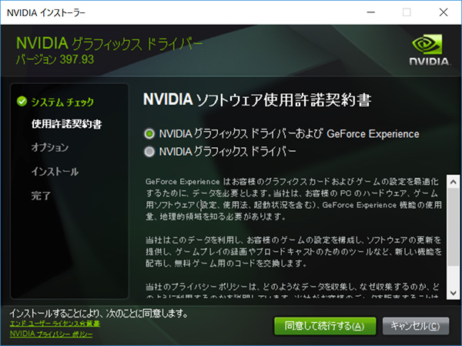
Task: Select NVIDIA graphics driver only option
Action: [x=149, y=151]
